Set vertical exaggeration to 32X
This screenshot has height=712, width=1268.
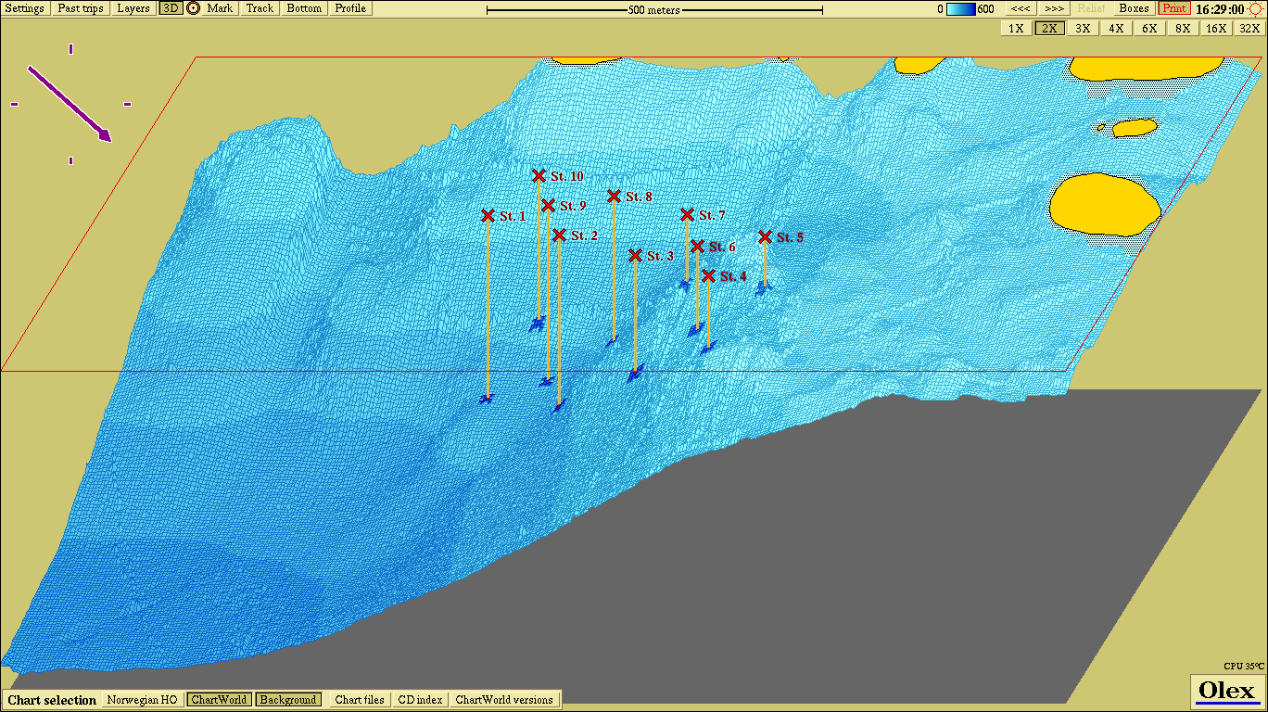[1249, 28]
